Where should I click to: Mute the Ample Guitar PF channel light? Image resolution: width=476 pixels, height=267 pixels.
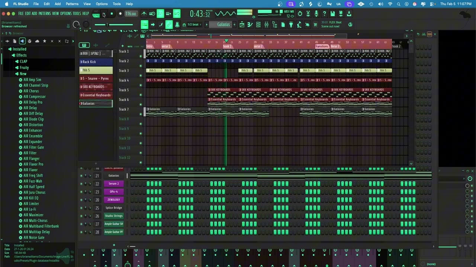tap(81, 232)
